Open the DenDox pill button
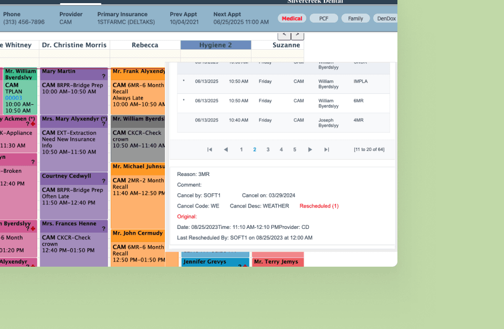The image size is (504, 329). click(386, 18)
